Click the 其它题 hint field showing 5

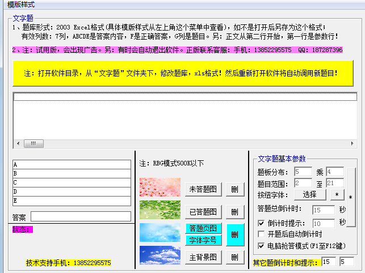tap(347, 262)
